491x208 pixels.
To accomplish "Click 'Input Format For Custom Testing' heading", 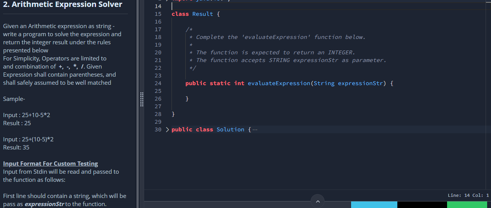I will [x=50, y=163].
